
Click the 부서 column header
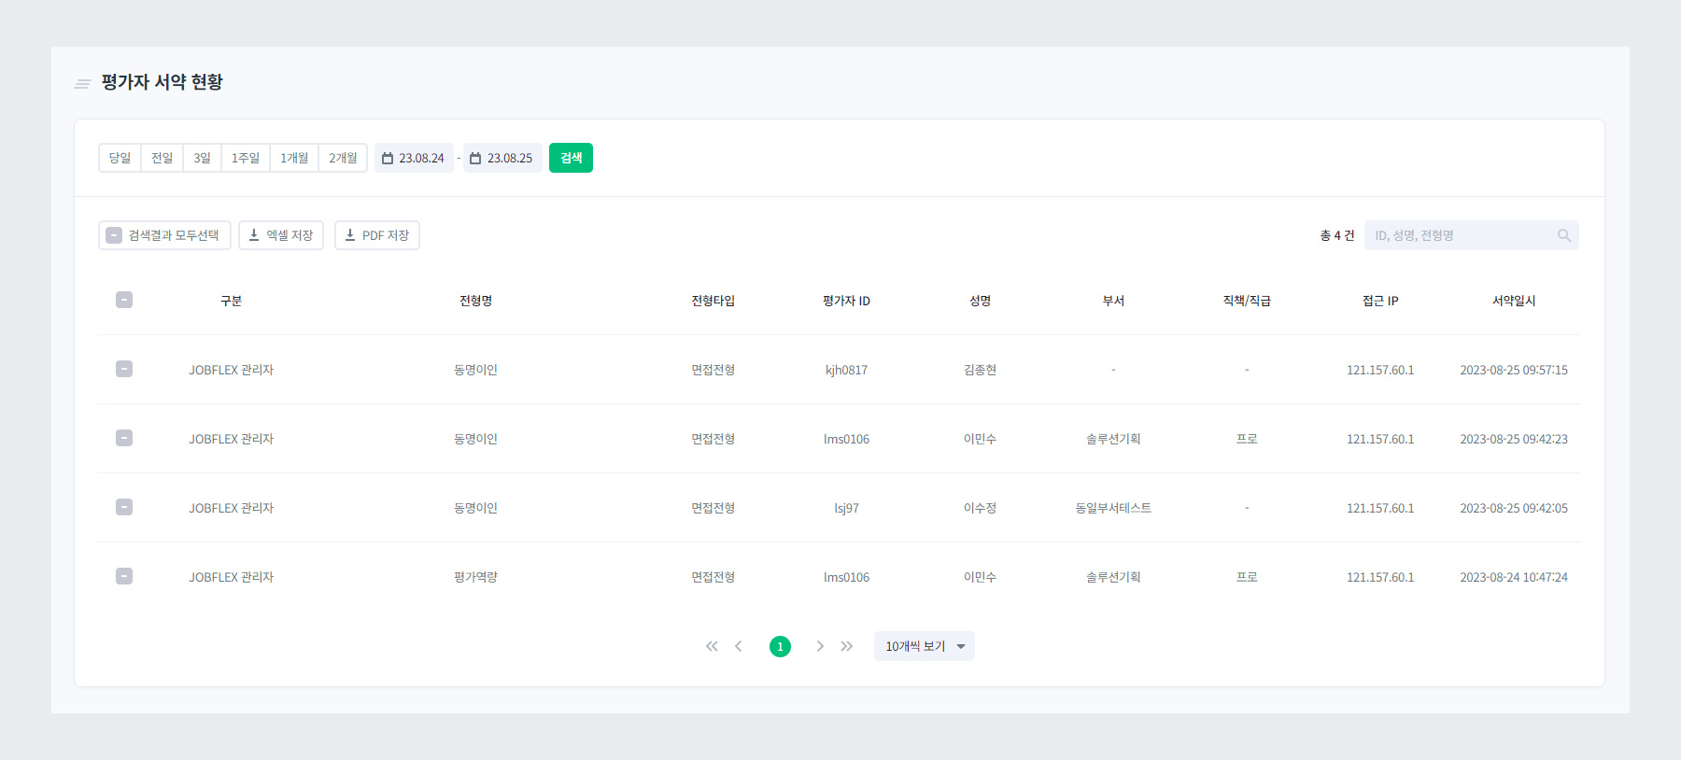tap(1113, 301)
